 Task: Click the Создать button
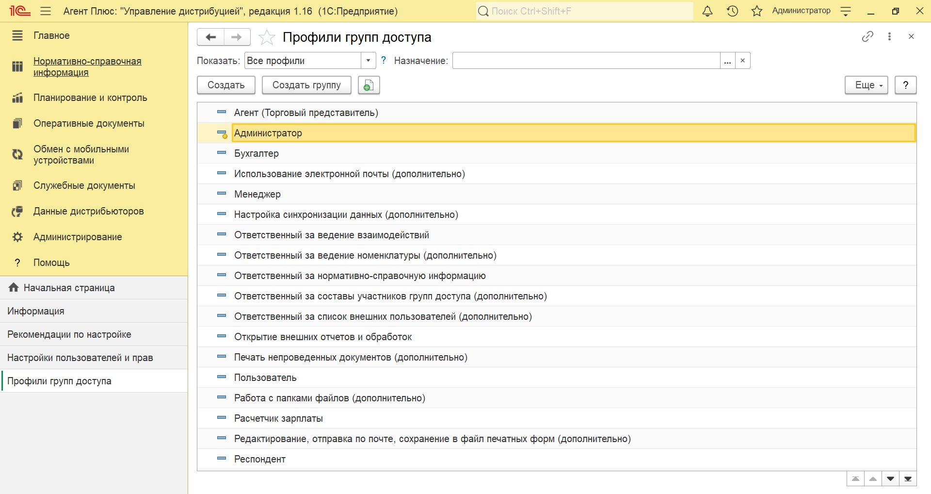tap(226, 85)
